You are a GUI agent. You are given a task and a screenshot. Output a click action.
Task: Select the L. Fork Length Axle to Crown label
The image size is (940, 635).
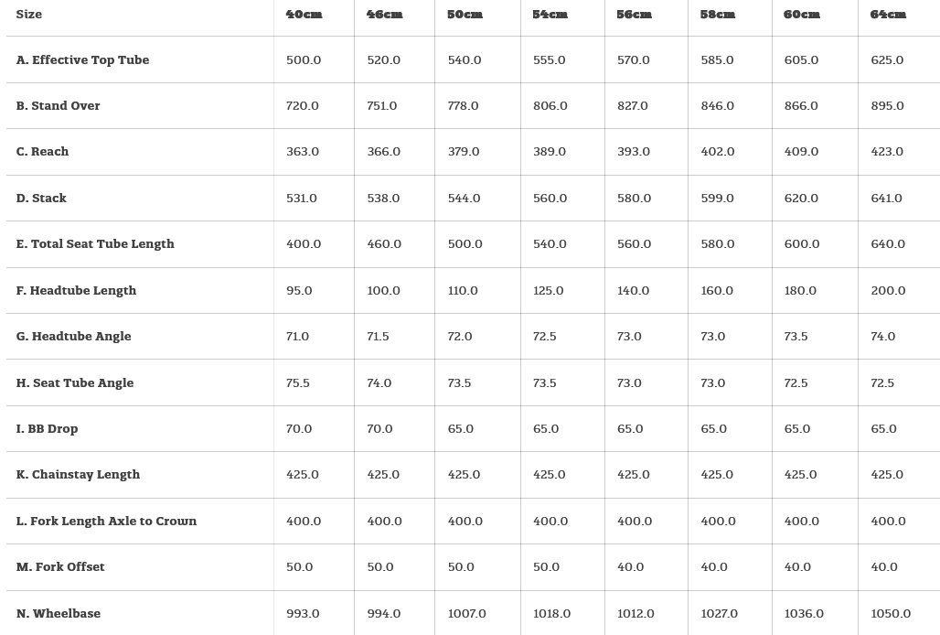106,522
